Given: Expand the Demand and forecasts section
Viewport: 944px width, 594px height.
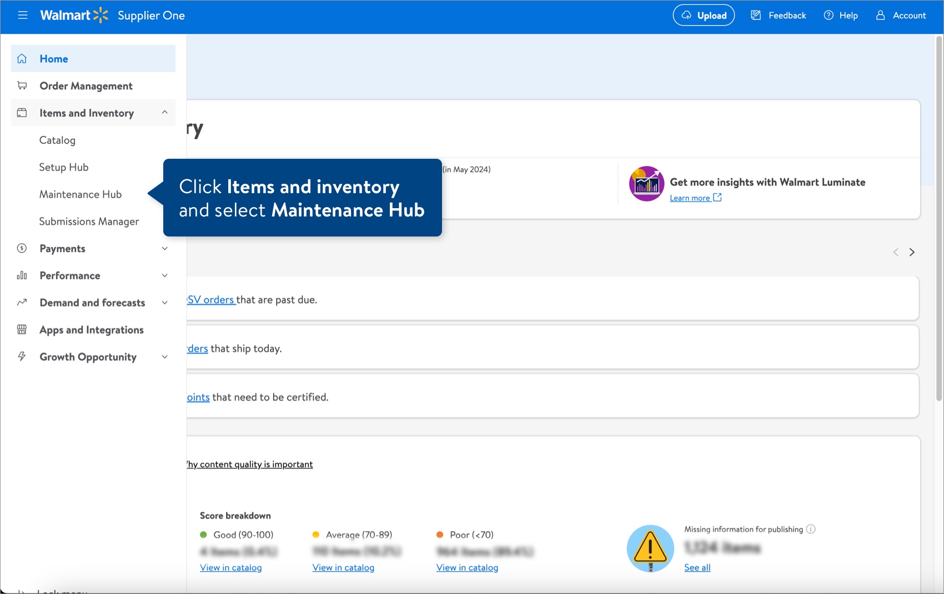Looking at the screenshot, I should tap(164, 303).
